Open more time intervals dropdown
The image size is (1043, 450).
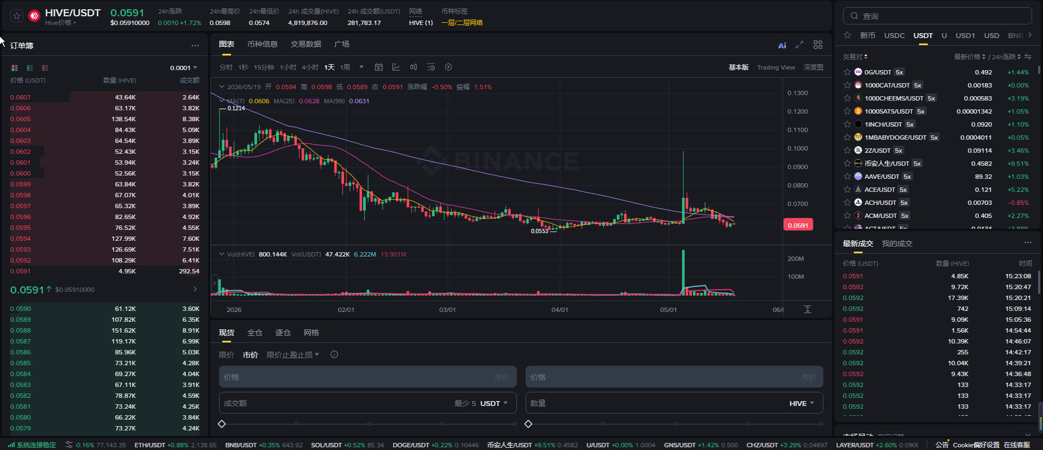click(361, 67)
